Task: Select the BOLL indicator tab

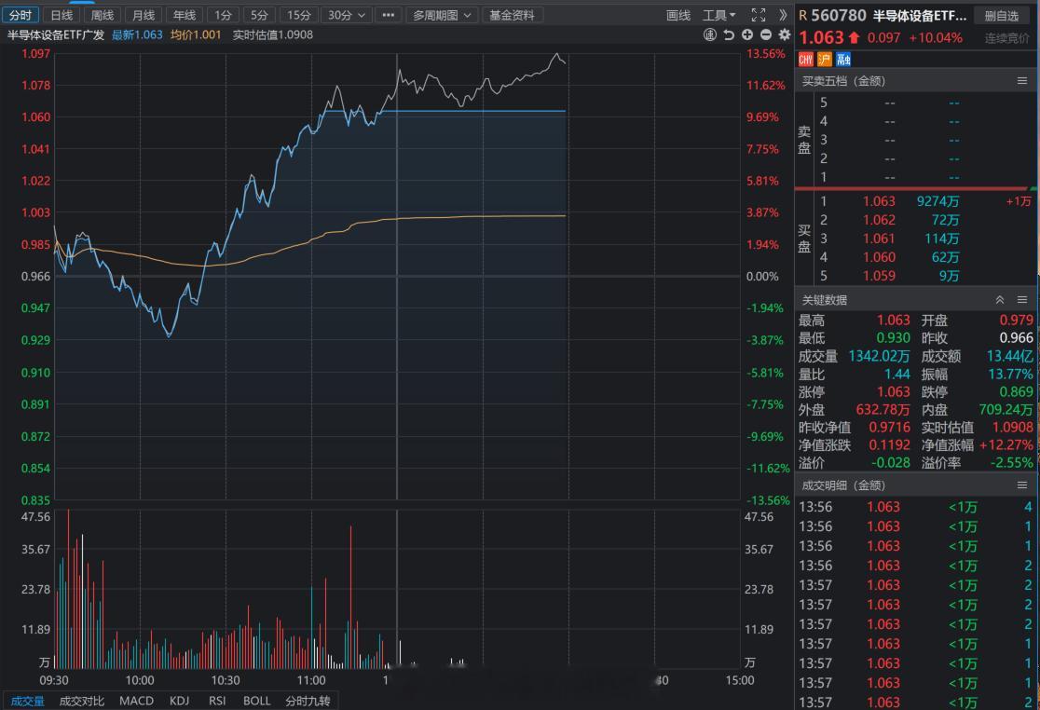Action: (256, 701)
